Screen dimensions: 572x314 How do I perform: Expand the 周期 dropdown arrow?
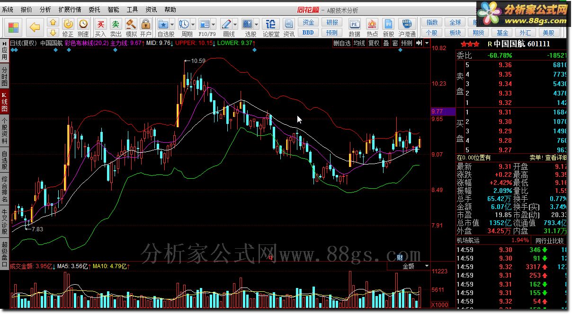(x=193, y=24)
